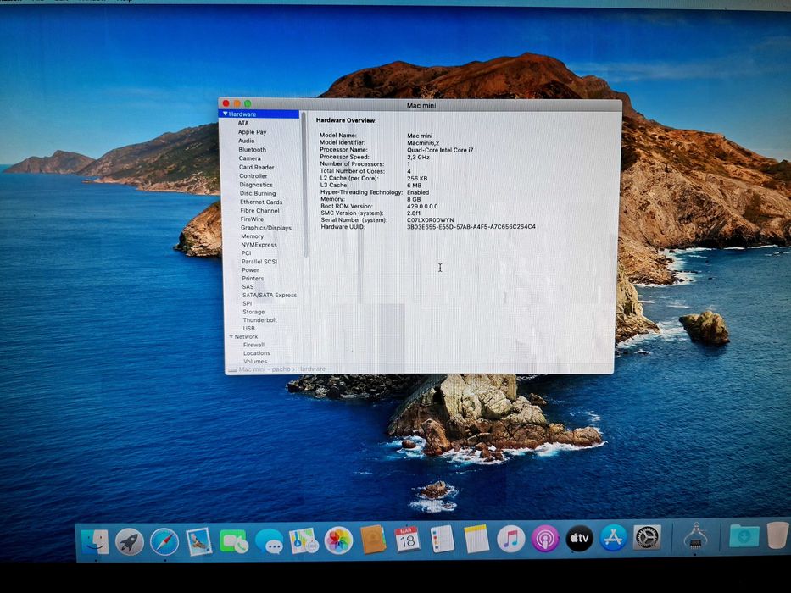
Task: Open Trash in the Dock
Action: click(x=777, y=535)
